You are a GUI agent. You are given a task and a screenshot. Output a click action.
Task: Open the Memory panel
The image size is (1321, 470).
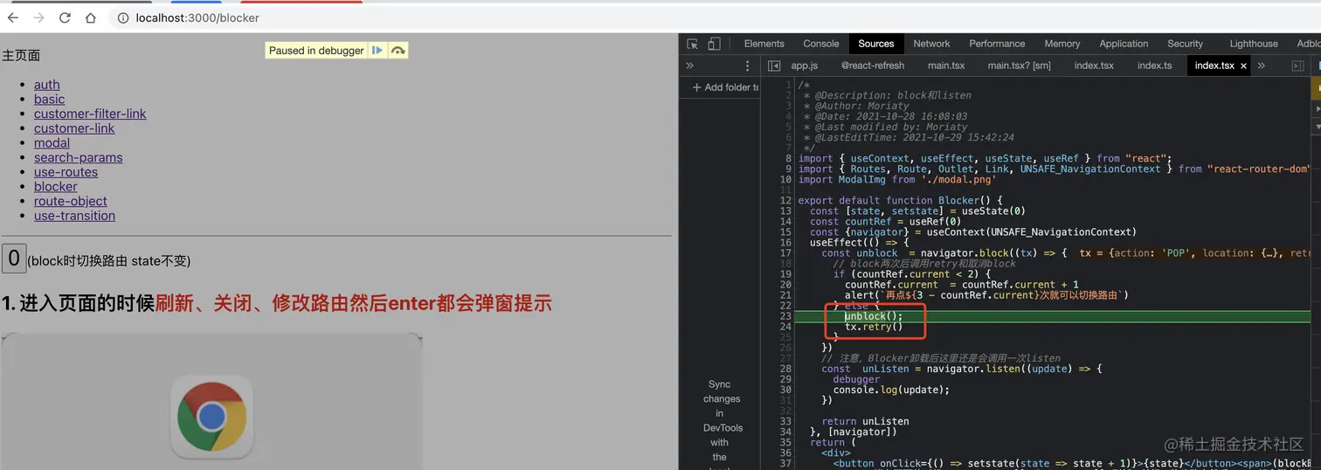click(1062, 44)
